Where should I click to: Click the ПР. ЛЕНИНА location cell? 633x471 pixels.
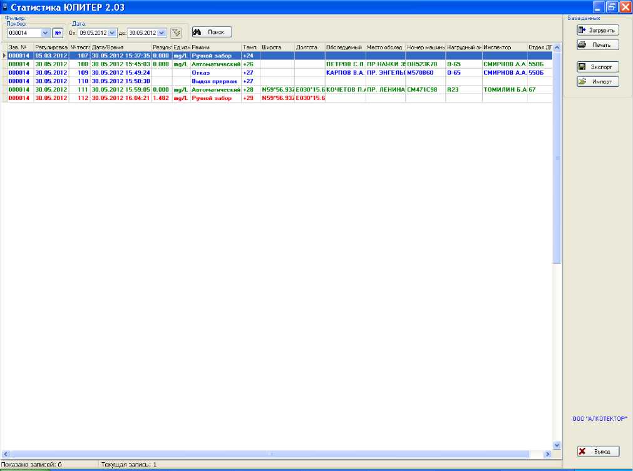(386, 89)
